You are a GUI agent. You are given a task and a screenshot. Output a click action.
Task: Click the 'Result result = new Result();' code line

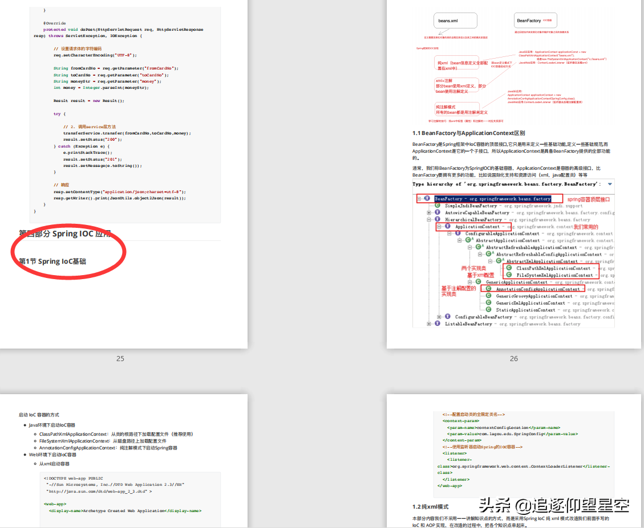pos(89,100)
